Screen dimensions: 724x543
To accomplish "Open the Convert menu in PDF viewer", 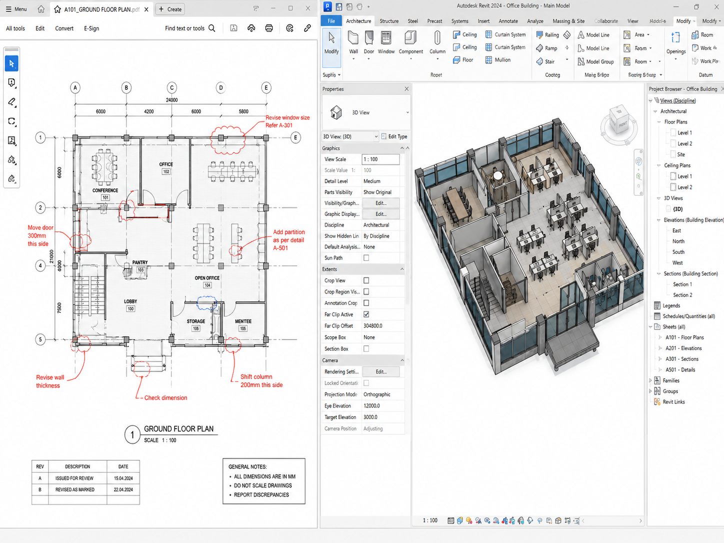I will [x=64, y=28].
